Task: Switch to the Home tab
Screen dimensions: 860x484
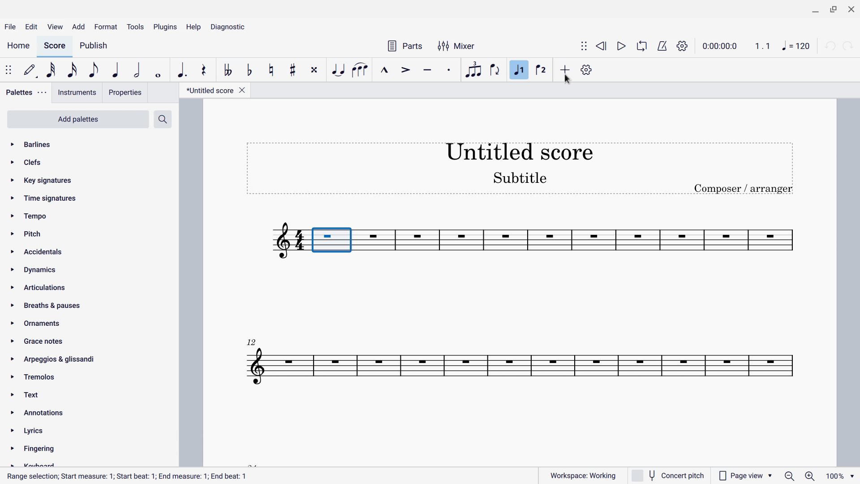Action: 19,46
